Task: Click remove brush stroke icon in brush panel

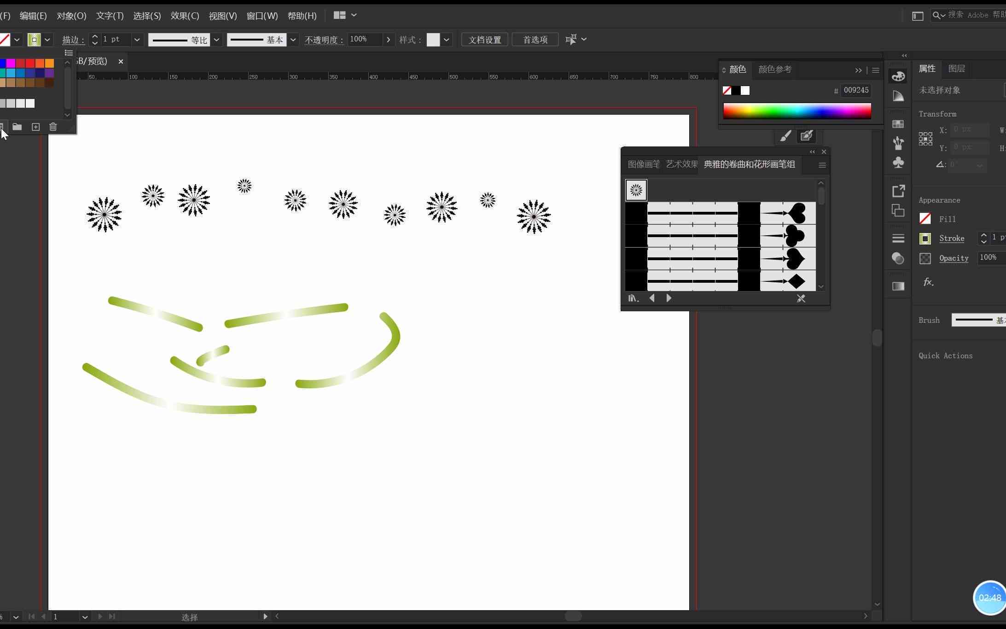Action: [801, 298]
